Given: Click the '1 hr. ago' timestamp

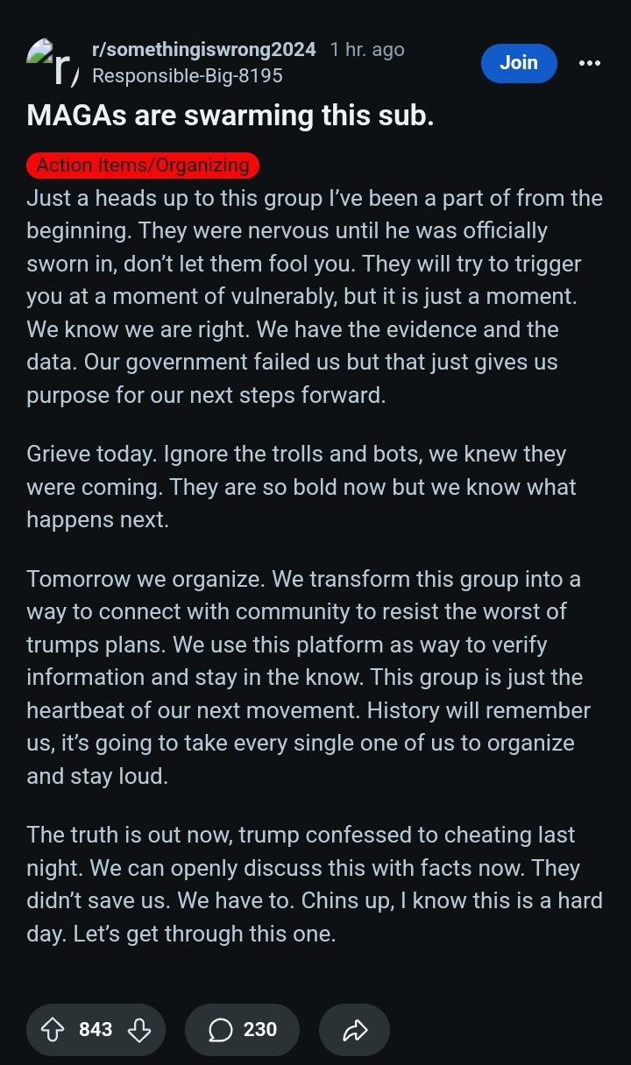Looking at the screenshot, I should coord(367,50).
